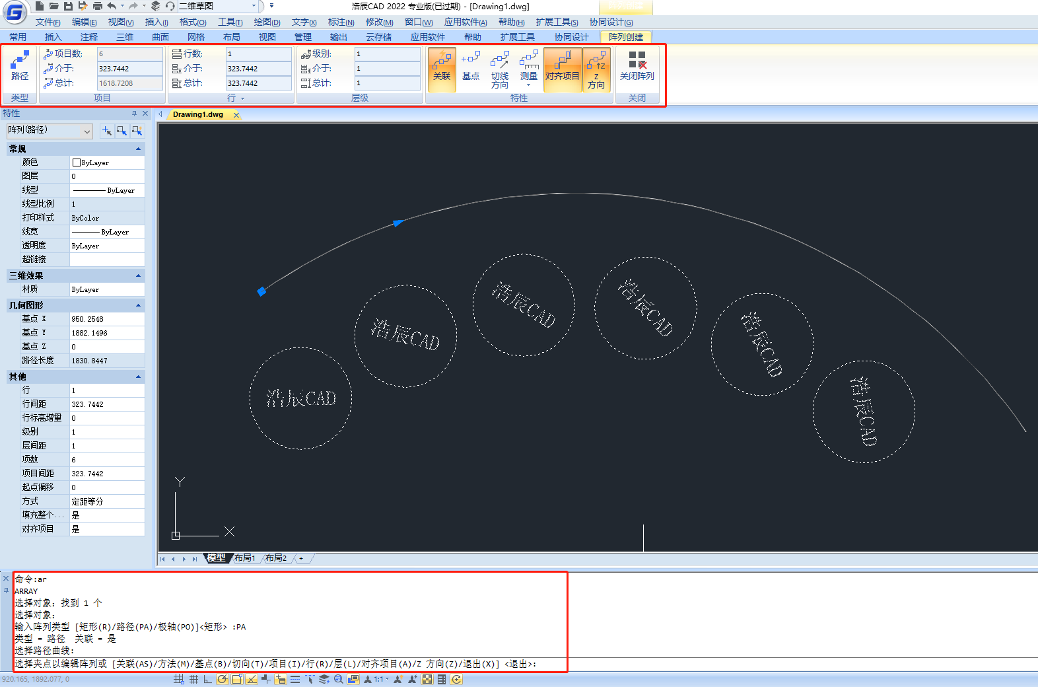Click the Redo arrow icon
Viewport: 1038px width, 687px height.
click(x=133, y=6)
